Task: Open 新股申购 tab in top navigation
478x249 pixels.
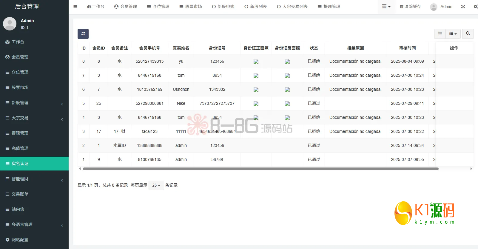Action: 223,7
